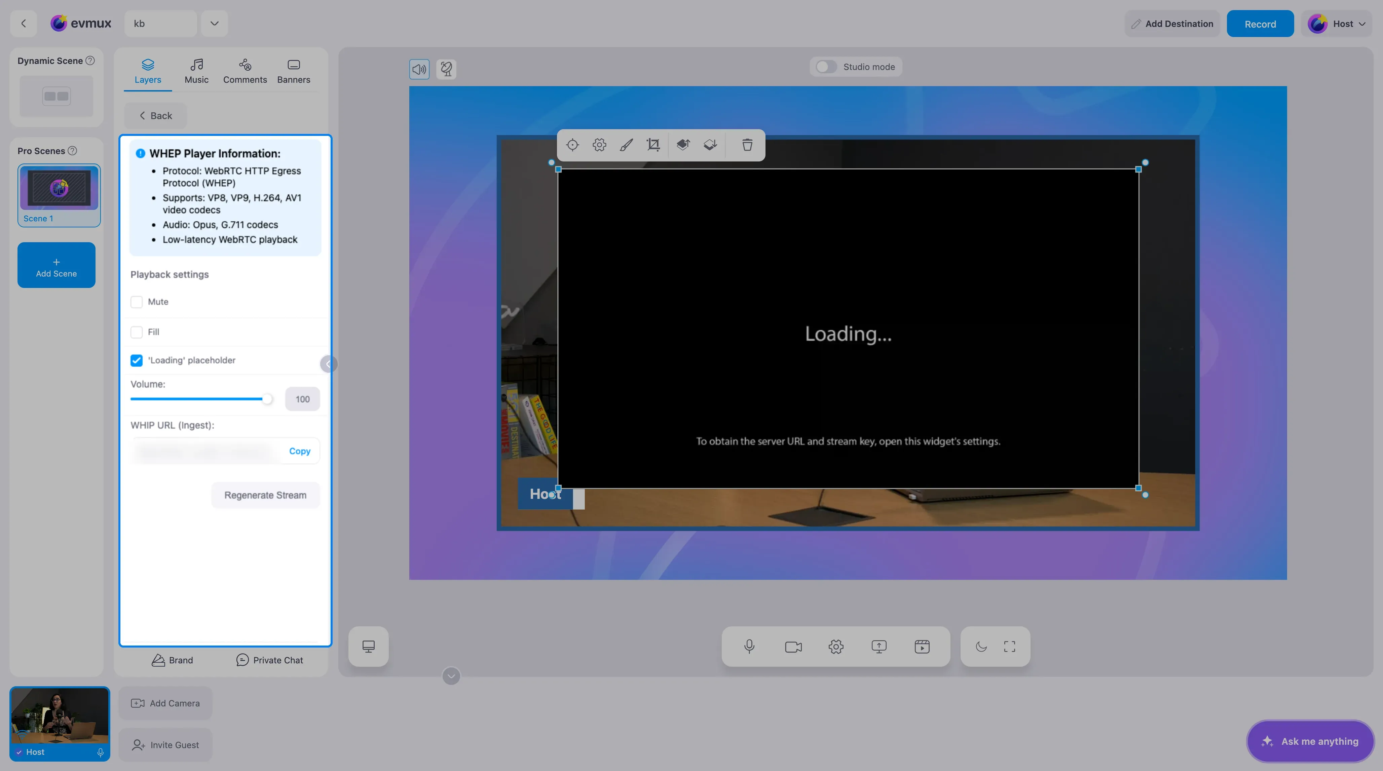Uncheck the 'Loading' placeholder checkbox
Viewport: 1383px width, 771px height.
click(136, 360)
